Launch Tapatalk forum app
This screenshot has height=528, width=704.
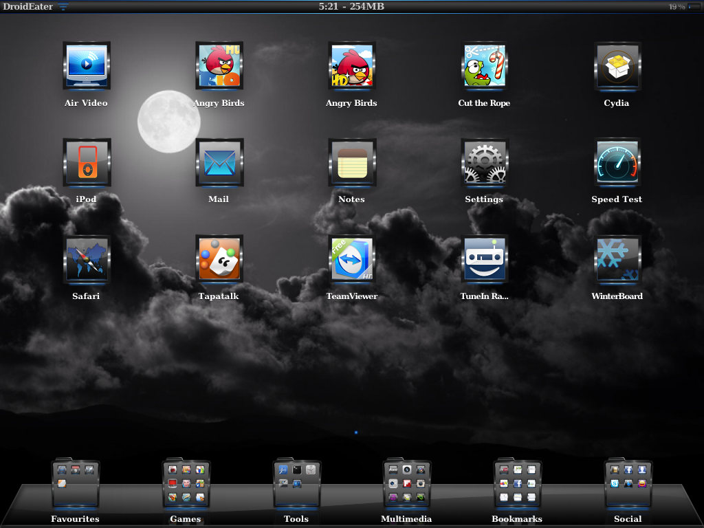coord(219,259)
